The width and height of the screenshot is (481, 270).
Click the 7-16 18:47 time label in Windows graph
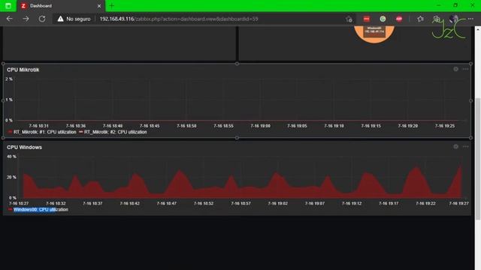coord(167,203)
